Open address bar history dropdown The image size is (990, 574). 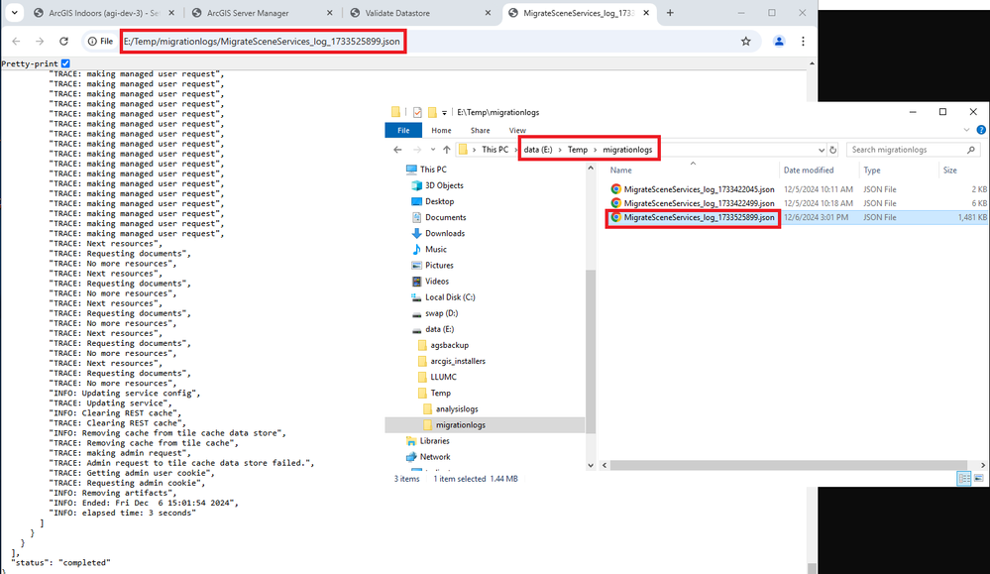point(821,150)
